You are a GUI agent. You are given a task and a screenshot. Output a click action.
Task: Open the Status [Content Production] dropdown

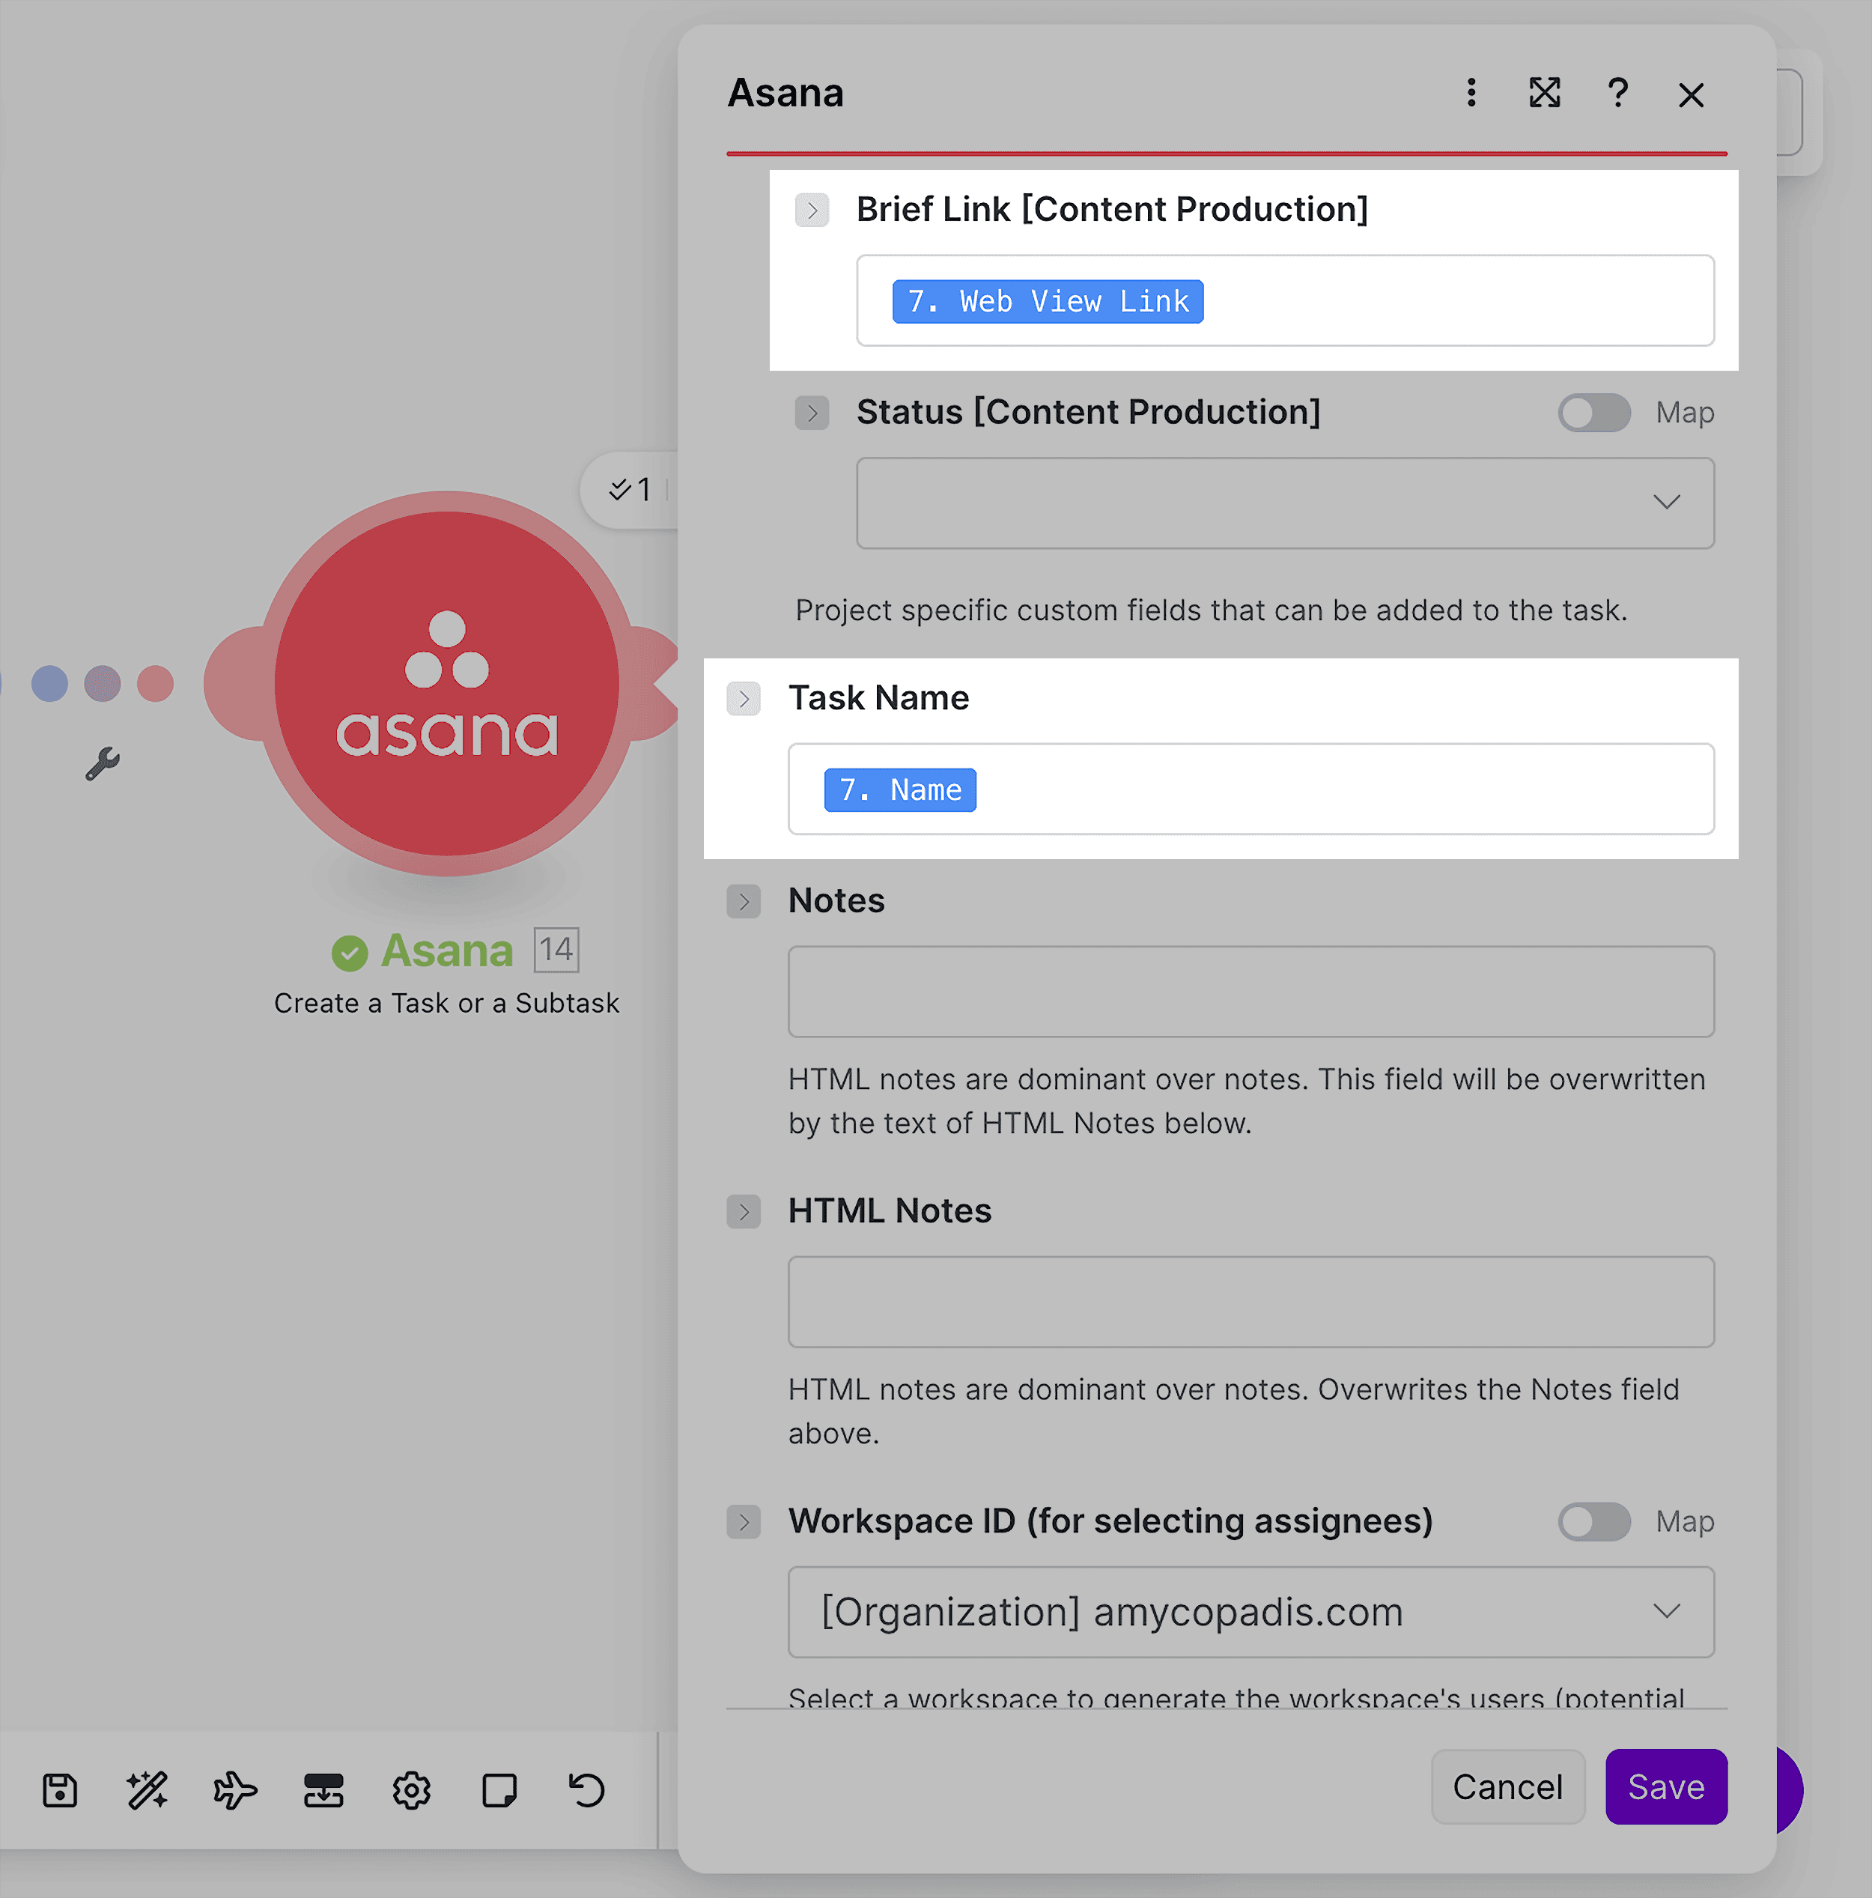tap(1667, 502)
